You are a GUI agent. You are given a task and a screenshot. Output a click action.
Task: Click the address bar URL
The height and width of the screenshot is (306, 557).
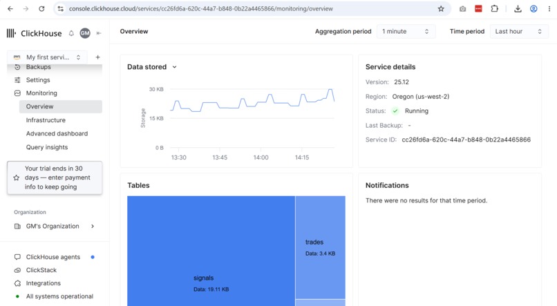pos(200,9)
